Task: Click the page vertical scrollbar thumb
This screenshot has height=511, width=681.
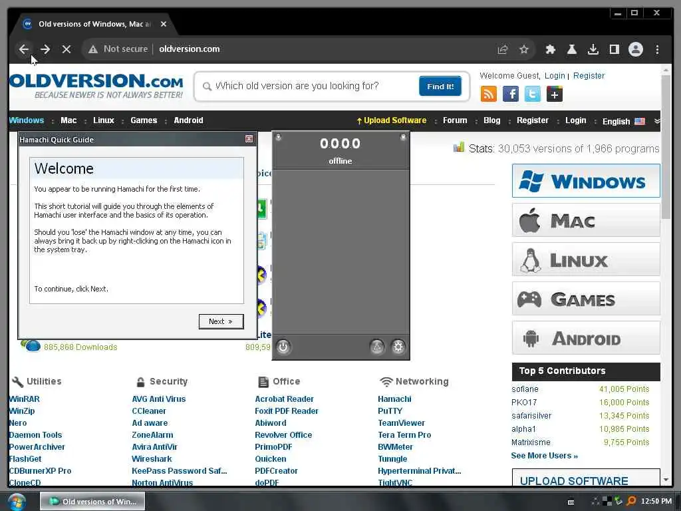Action: (666, 146)
